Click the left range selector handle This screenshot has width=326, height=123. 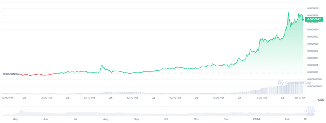click(x=307, y=111)
